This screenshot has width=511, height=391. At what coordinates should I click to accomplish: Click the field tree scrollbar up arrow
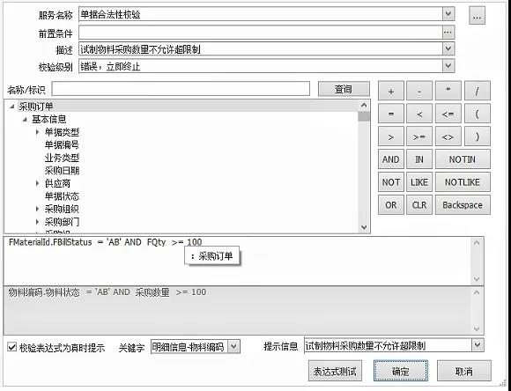coord(364,106)
